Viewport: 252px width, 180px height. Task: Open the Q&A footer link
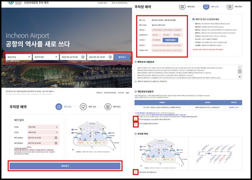(127, 93)
